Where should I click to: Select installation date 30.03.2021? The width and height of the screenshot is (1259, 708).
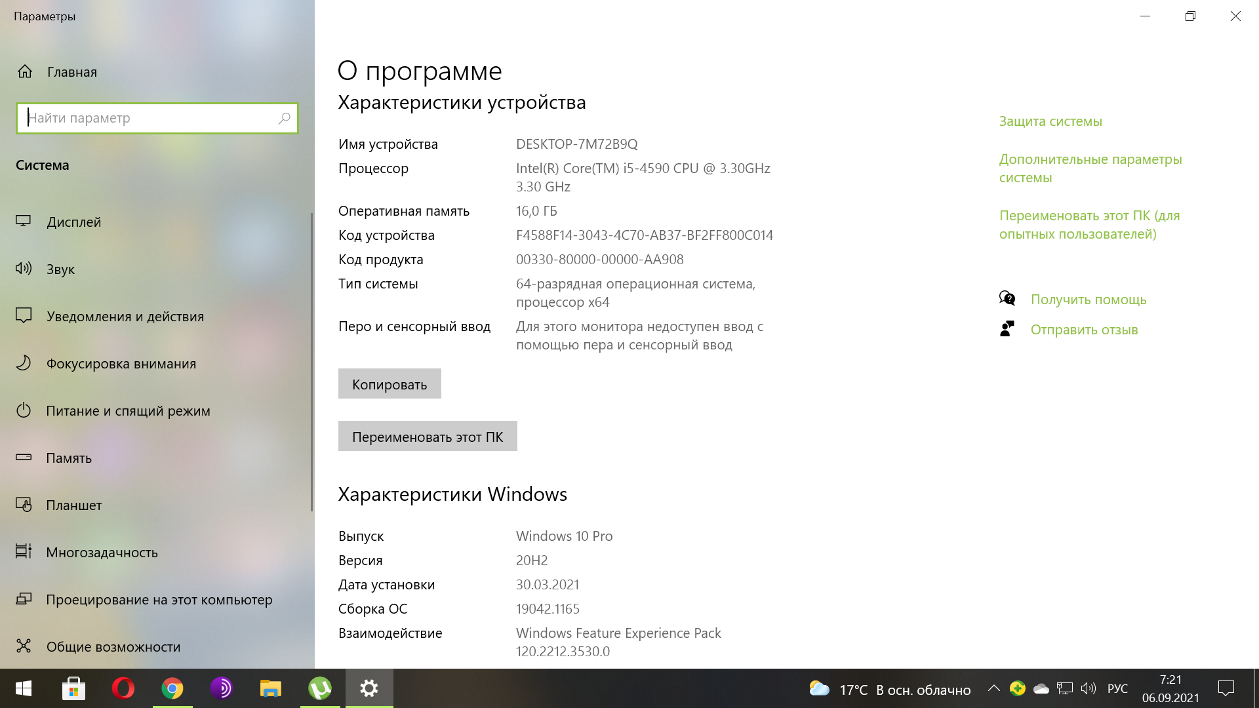[x=548, y=584]
